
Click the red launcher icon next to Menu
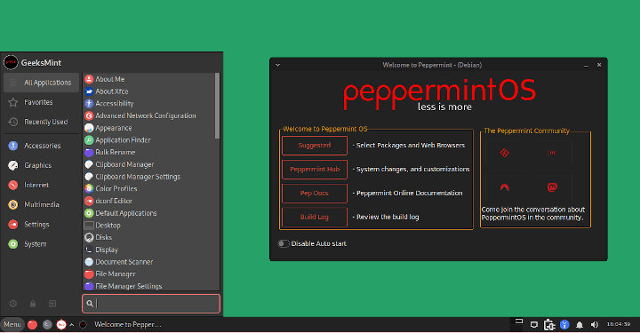(32, 324)
